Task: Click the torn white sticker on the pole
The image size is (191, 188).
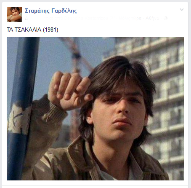Action: [x=18, y=119]
